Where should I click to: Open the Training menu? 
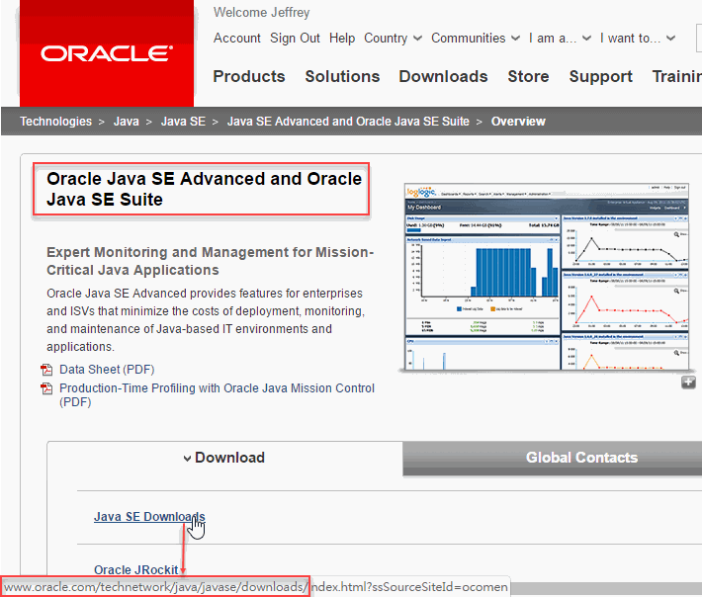click(x=677, y=76)
